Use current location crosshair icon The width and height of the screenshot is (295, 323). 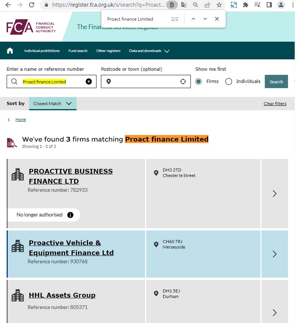click(x=183, y=81)
